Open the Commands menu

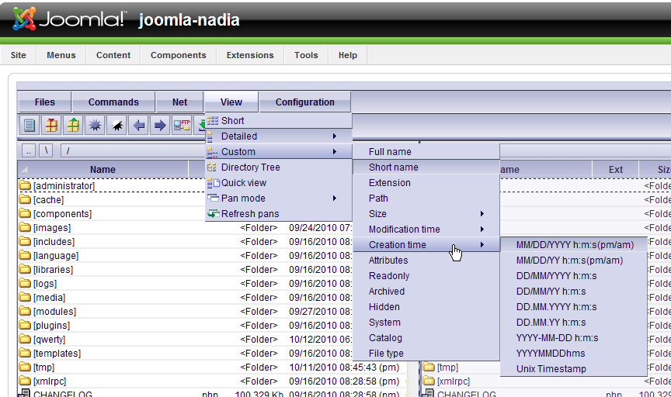click(113, 102)
